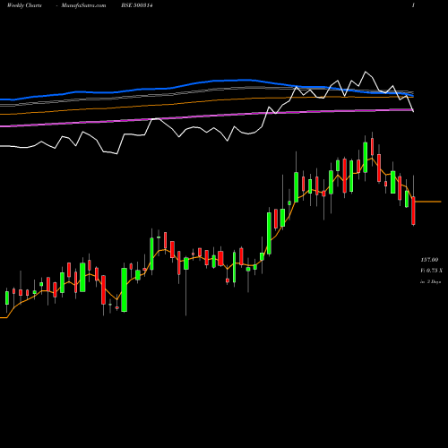Click the '157.09' price value
Screen dimensions: 448x448
click(429, 260)
